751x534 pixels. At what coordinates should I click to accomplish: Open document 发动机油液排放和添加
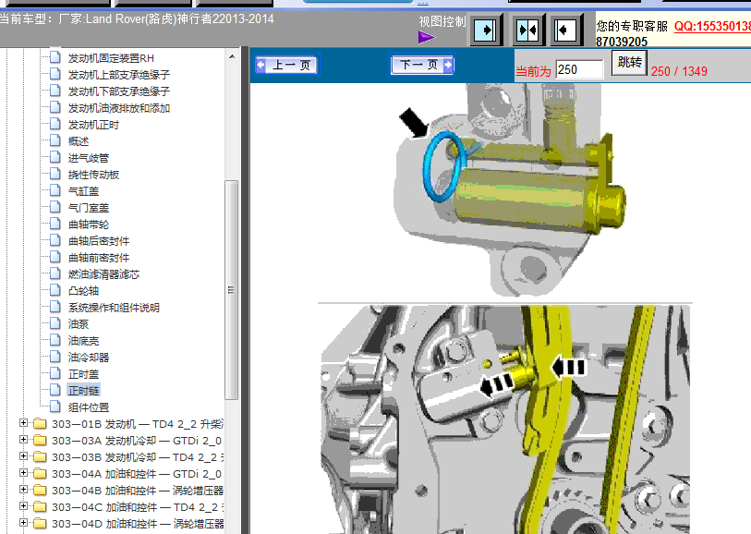[119, 108]
